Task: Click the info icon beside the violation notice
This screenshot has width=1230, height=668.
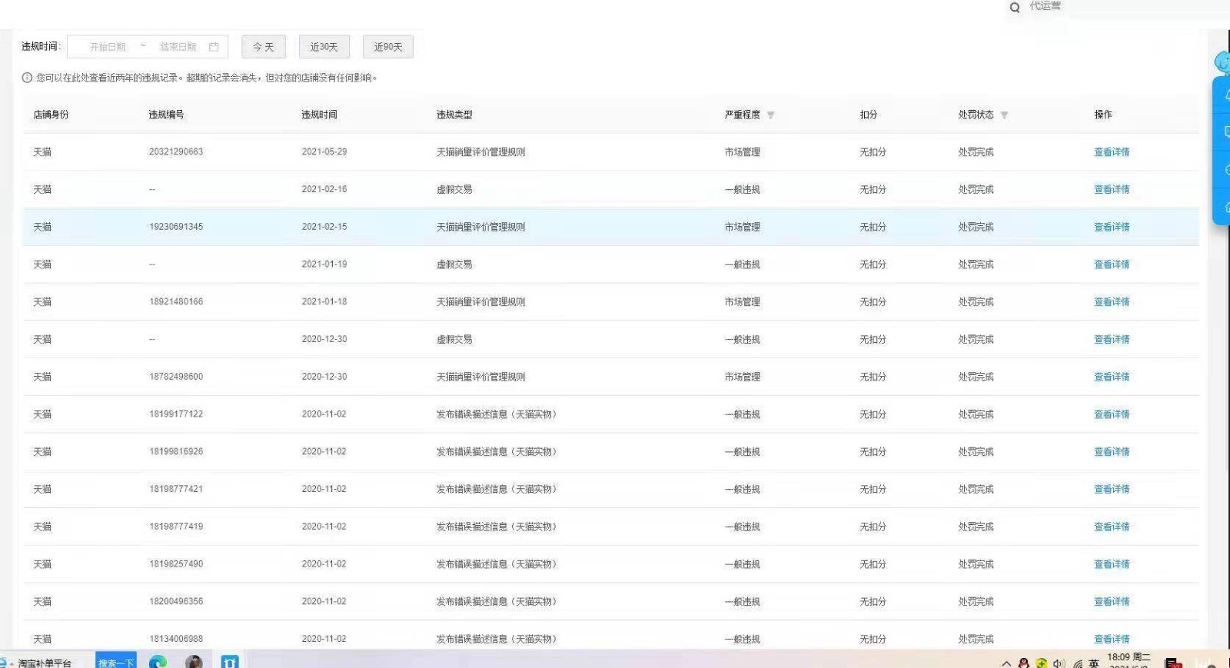Action: point(28,78)
